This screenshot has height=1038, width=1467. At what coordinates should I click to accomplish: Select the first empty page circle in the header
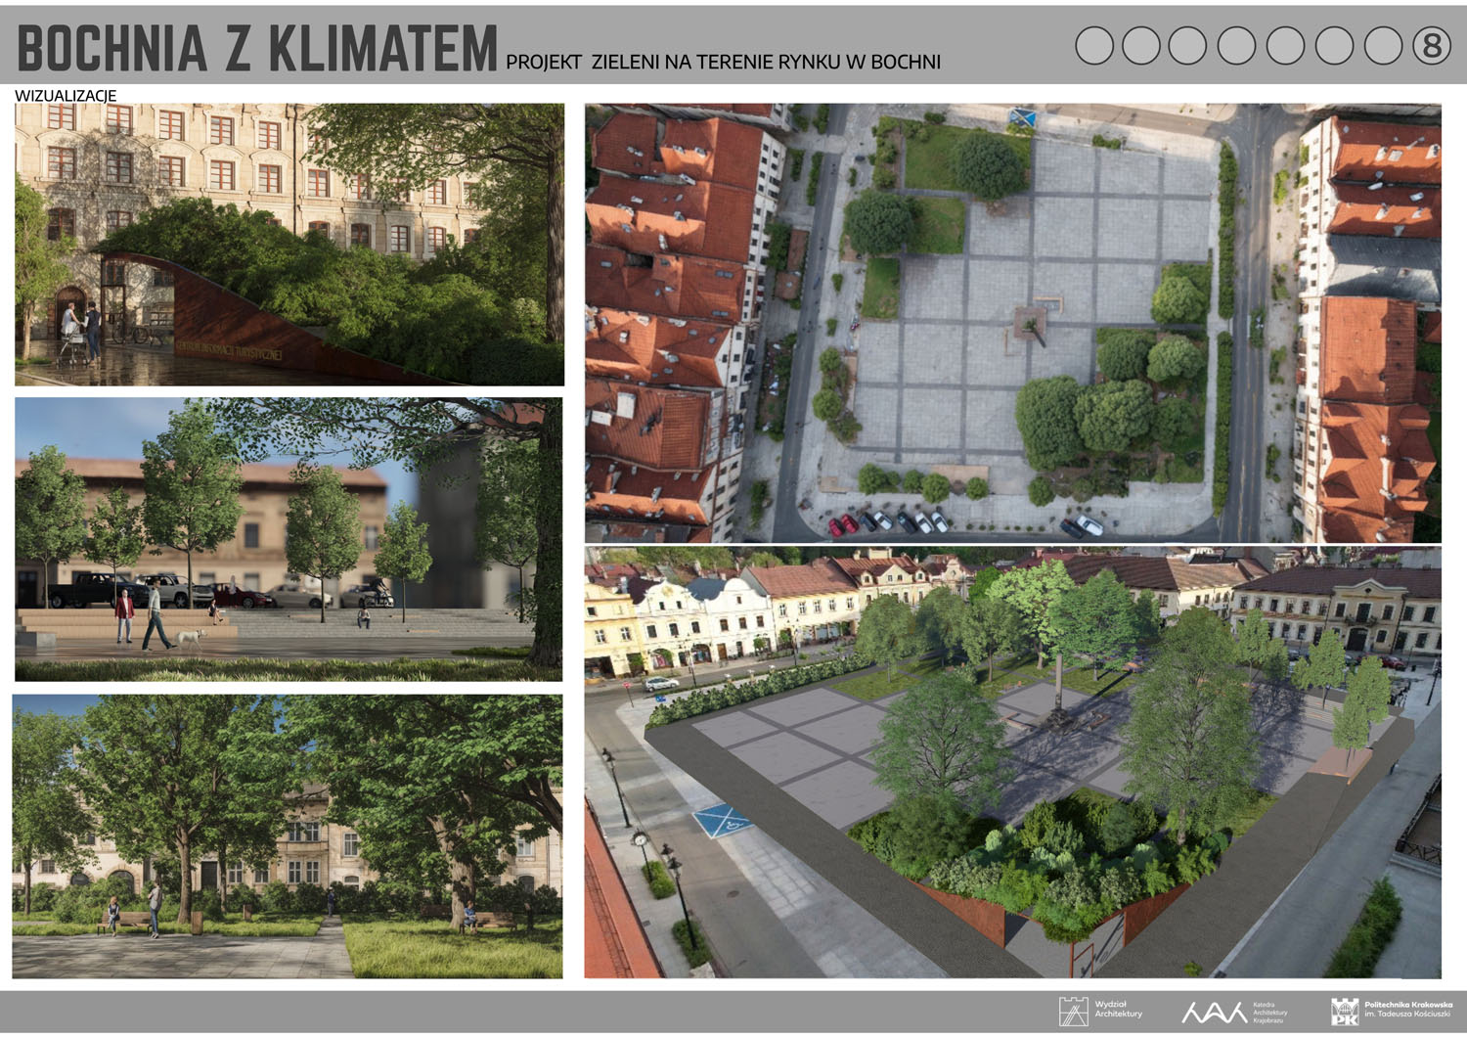[1094, 46]
